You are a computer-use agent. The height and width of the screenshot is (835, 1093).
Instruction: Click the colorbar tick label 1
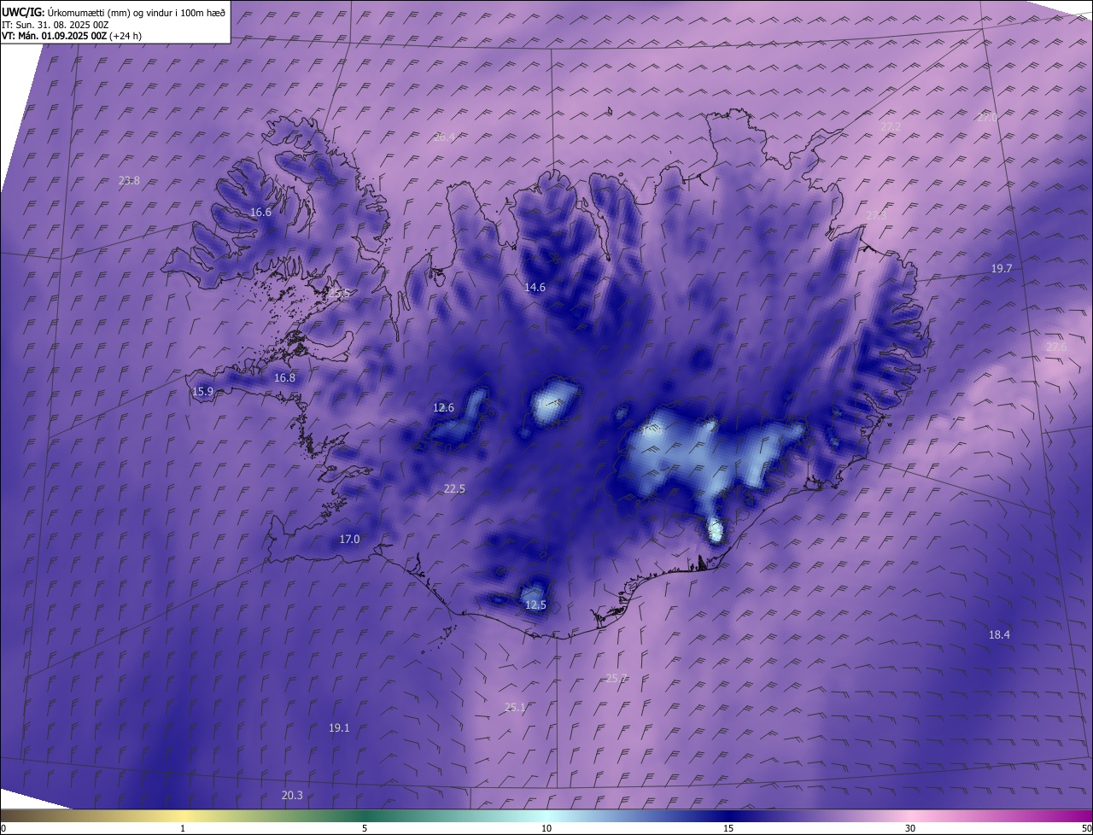click(x=183, y=828)
